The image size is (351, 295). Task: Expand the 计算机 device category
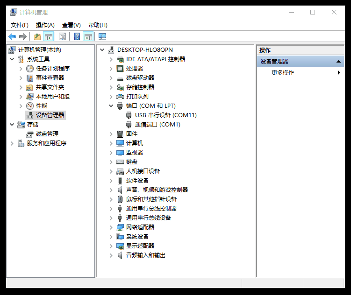[x=111, y=143]
